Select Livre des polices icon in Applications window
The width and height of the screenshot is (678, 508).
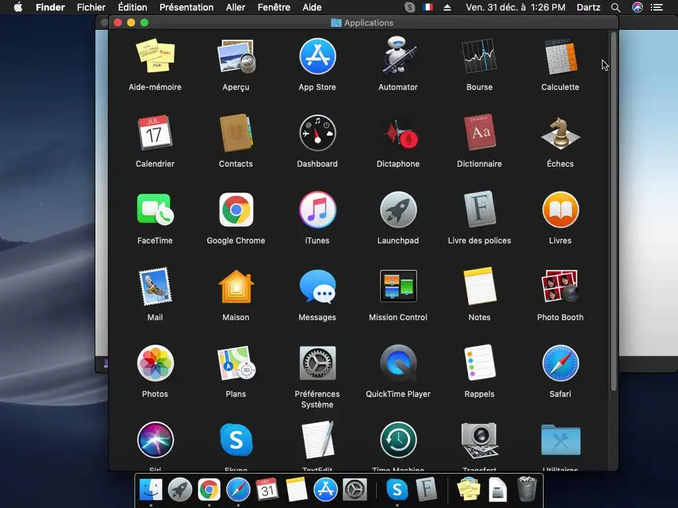click(x=479, y=209)
